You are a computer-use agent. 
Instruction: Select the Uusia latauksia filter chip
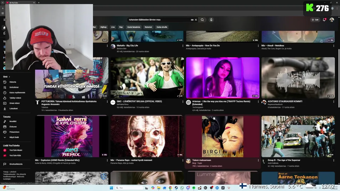[134, 27]
